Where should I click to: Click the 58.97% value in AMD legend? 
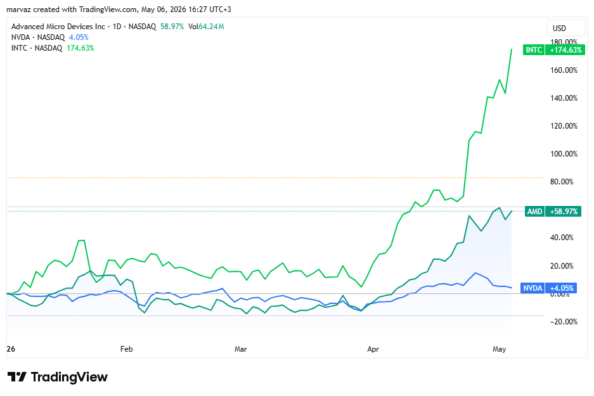coord(172,27)
